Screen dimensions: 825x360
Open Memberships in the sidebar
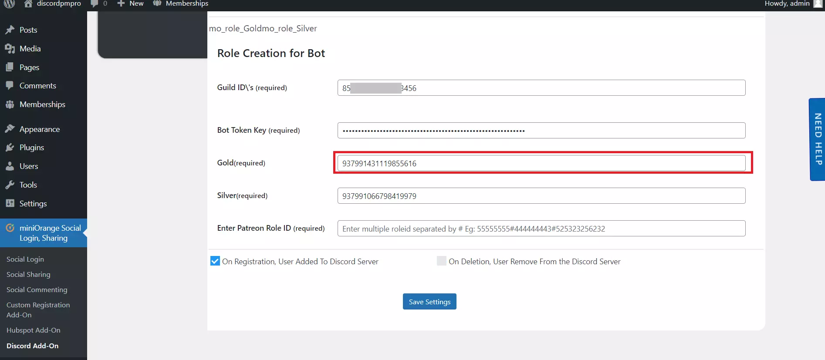click(44, 104)
